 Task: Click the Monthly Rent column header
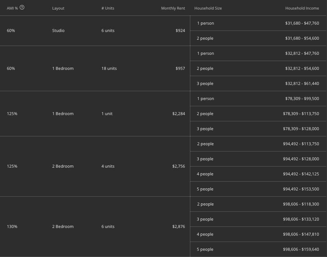tap(173, 8)
